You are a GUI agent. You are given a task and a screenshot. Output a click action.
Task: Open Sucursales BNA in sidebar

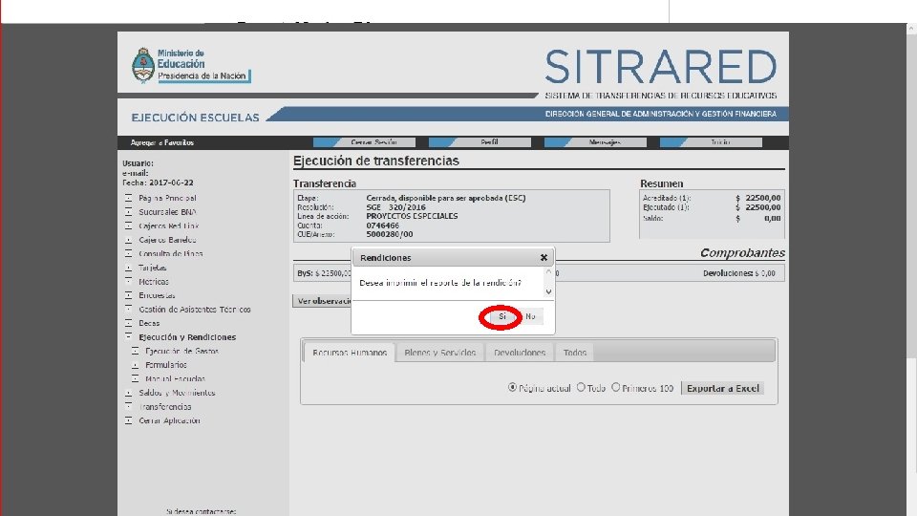point(167,212)
